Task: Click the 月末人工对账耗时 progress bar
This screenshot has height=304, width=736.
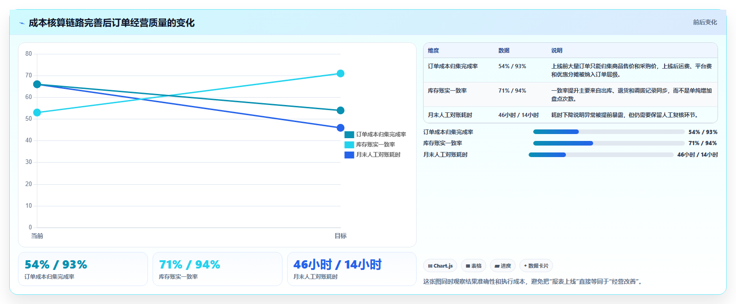Action: click(601, 155)
